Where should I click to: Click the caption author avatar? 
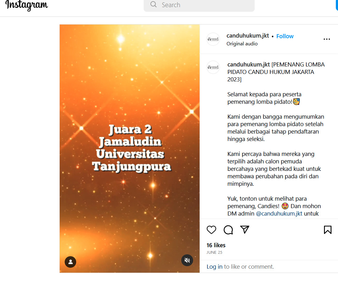click(x=213, y=67)
